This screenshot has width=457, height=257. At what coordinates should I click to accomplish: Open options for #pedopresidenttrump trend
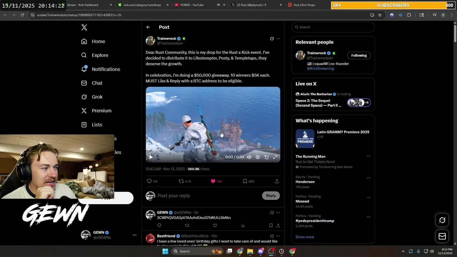pos(368,217)
